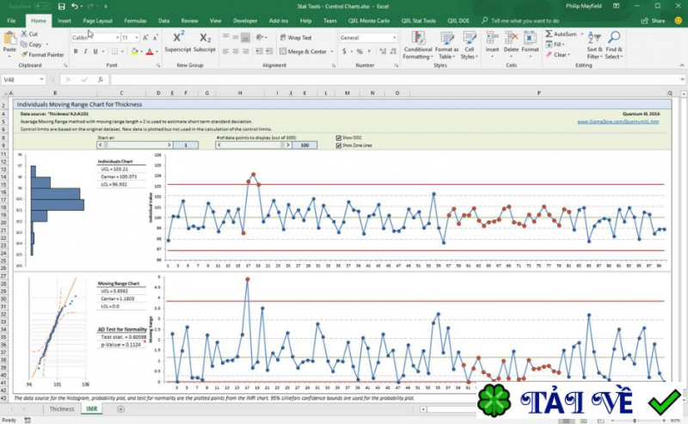Screen dimensions: 688x424
Task: Click the Cut scissors icon
Action: coord(24,34)
